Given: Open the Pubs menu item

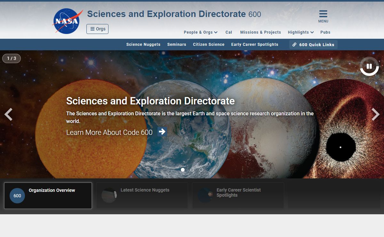Looking at the screenshot, I should (325, 32).
